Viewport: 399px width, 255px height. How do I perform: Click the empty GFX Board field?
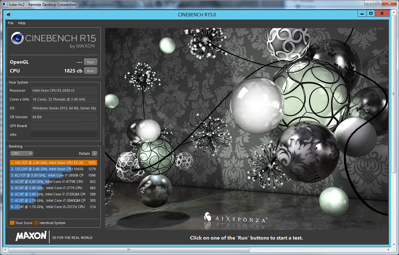click(64, 126)
